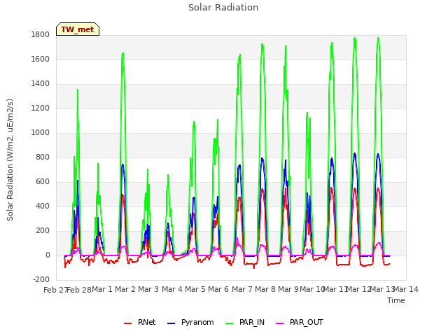Click the Time x-axis title

click(x=396, y=300)
